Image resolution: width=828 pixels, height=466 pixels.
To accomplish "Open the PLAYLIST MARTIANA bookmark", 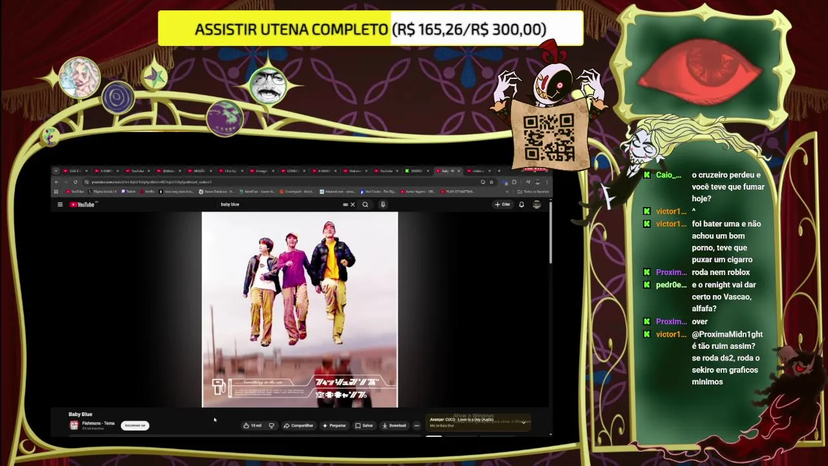I will point(457,192).
